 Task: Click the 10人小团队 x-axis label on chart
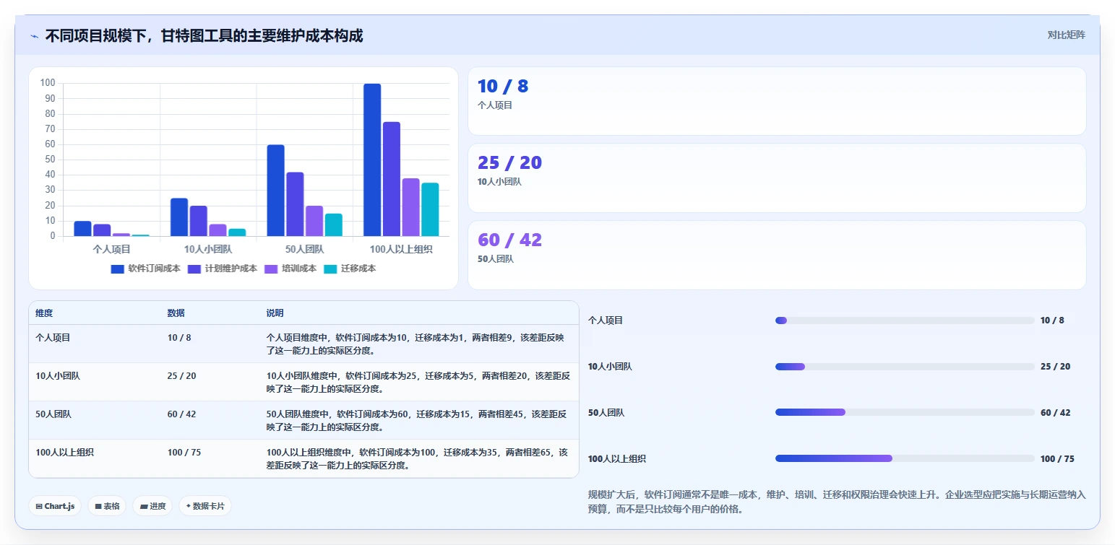pos(208,249)
